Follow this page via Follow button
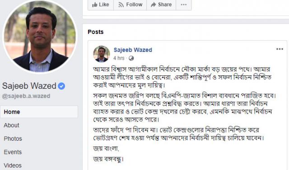 click(130, 5)
